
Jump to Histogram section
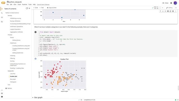(x=13, y=82)
